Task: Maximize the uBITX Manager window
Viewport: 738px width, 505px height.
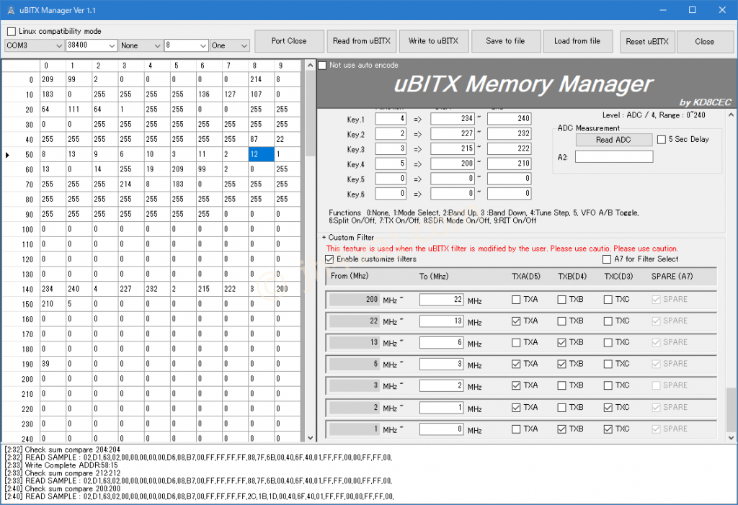Action: tap(693, 10)
